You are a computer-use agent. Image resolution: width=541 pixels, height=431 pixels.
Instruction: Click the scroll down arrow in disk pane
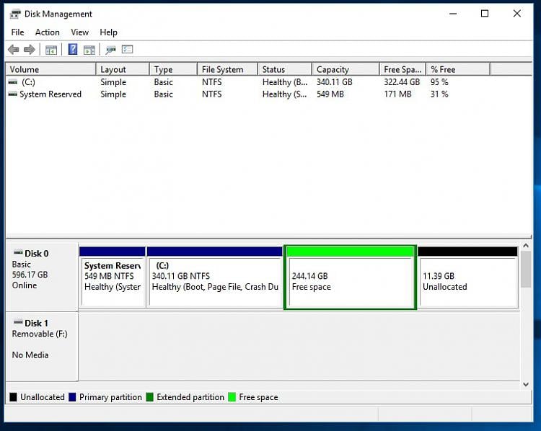pyautogui.click(x=526, y=384)
